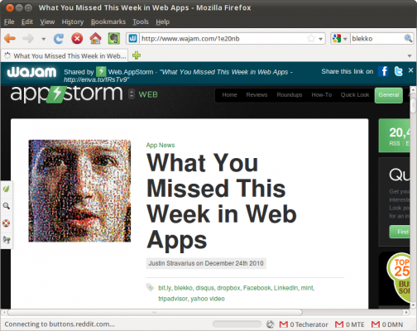Image resolution: width=417 pixels, height=331 pixels.
Task: Click the bit.ly tag
Action: pyautogui.click(x=165, y=288)
